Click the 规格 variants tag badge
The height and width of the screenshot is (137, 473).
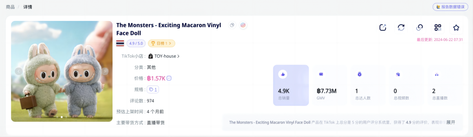tap(153, 89)
